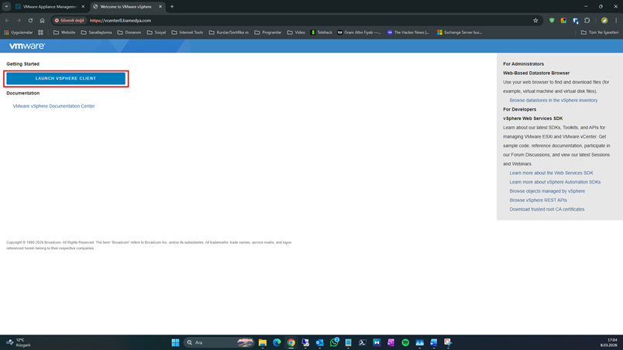
Task: Click the Güvenli değil security indicator
Action: [x=70, y=20]
